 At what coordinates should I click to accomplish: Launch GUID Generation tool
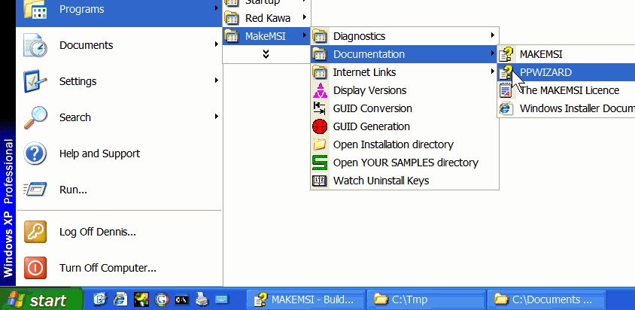pos(371,126)
